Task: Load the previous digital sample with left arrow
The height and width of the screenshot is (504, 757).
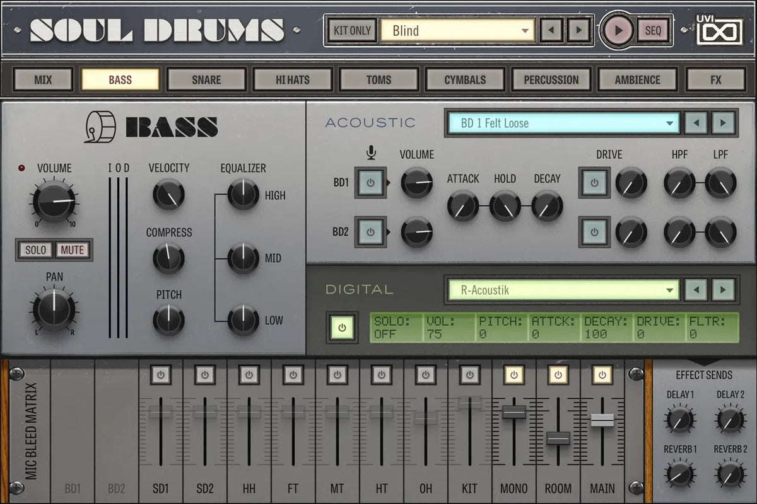Action: click(x=696, y=290)
